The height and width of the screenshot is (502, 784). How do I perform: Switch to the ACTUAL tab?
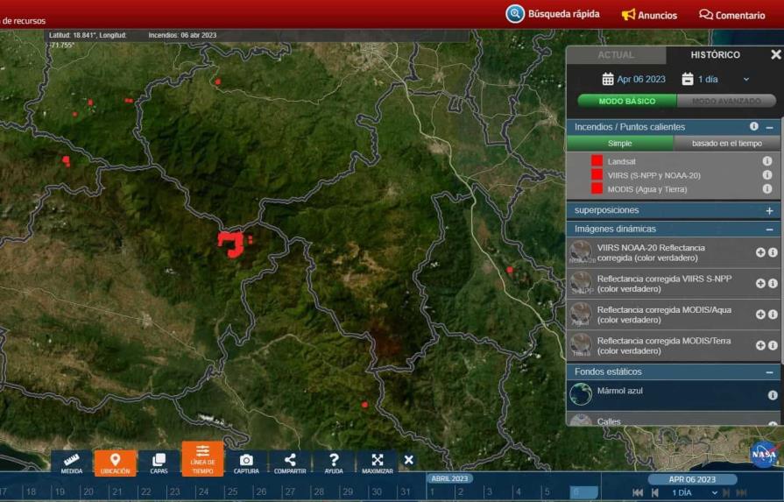(616, 55)
